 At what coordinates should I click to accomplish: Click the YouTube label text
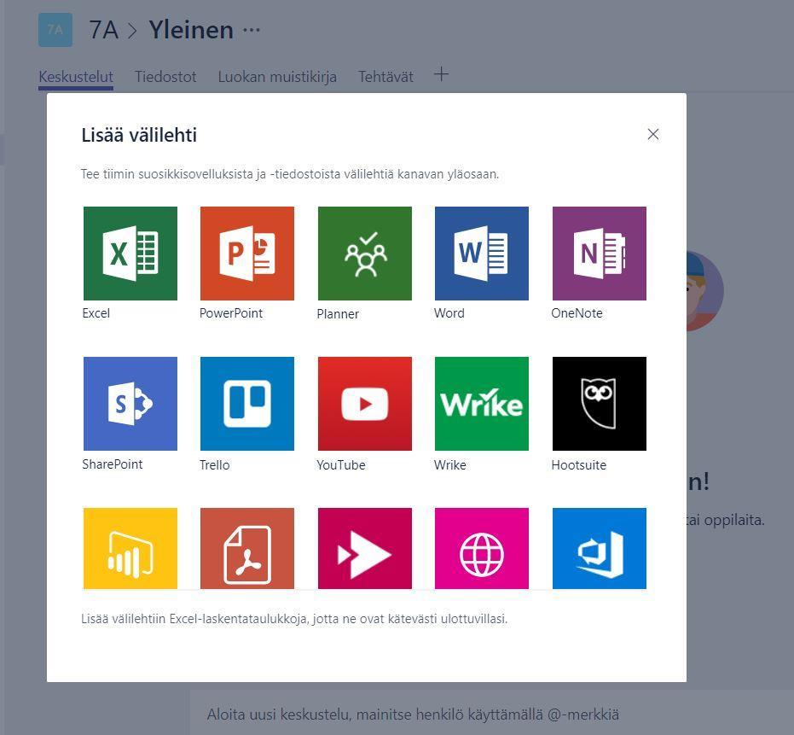point(341,465)
